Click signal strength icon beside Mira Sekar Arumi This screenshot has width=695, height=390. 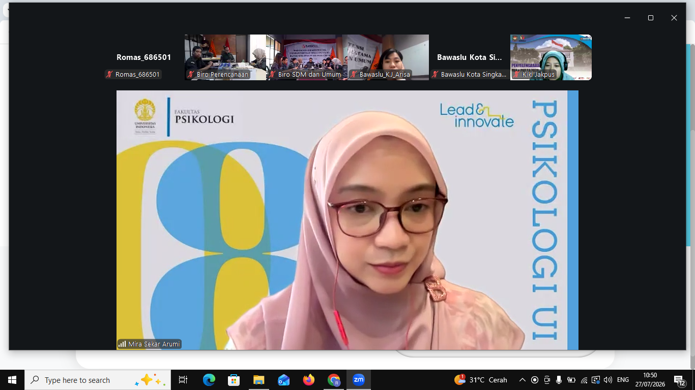[122, 344]
